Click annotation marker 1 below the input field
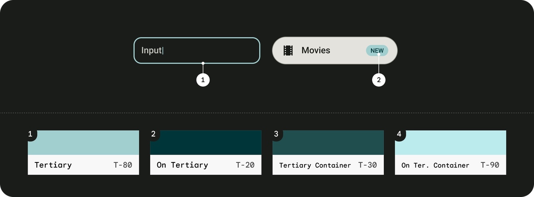The image size is (534, 197). (203, 80)
